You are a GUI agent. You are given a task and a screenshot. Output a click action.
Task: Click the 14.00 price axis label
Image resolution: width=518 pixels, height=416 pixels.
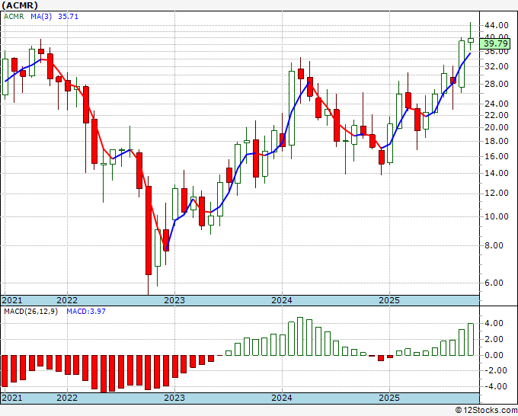496,173
